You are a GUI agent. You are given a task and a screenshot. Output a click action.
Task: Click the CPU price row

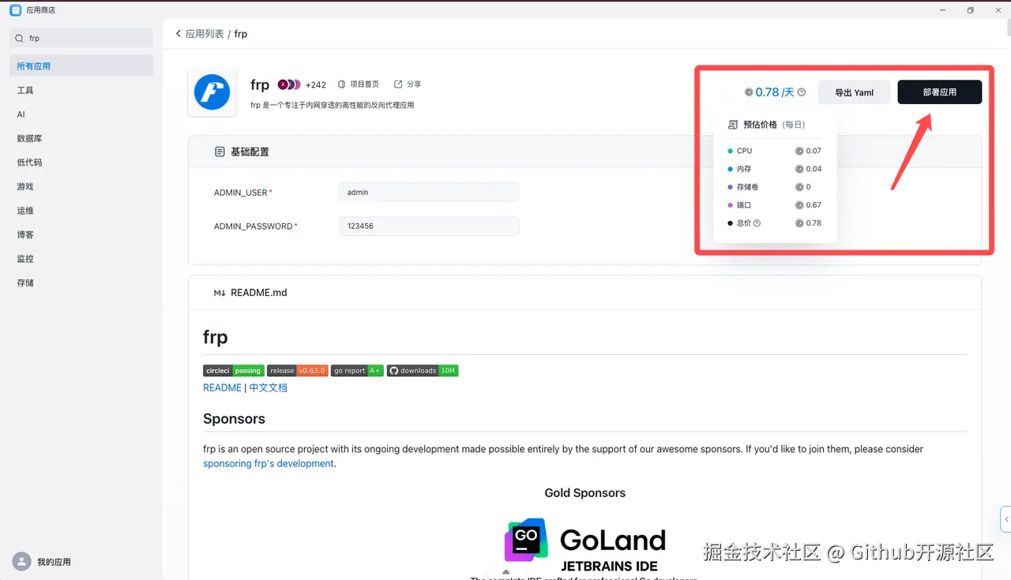click(774, 151)
